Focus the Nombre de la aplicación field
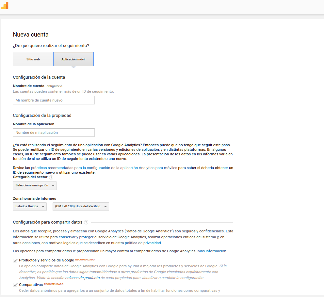 54,133
